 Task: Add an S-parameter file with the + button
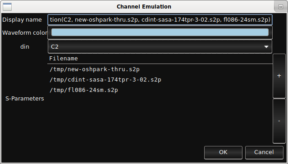click(279, 76)
